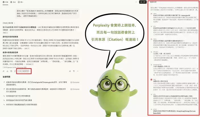Click the 分享 share button at top
Screen dimensions: 200x117
pos(144,2)
